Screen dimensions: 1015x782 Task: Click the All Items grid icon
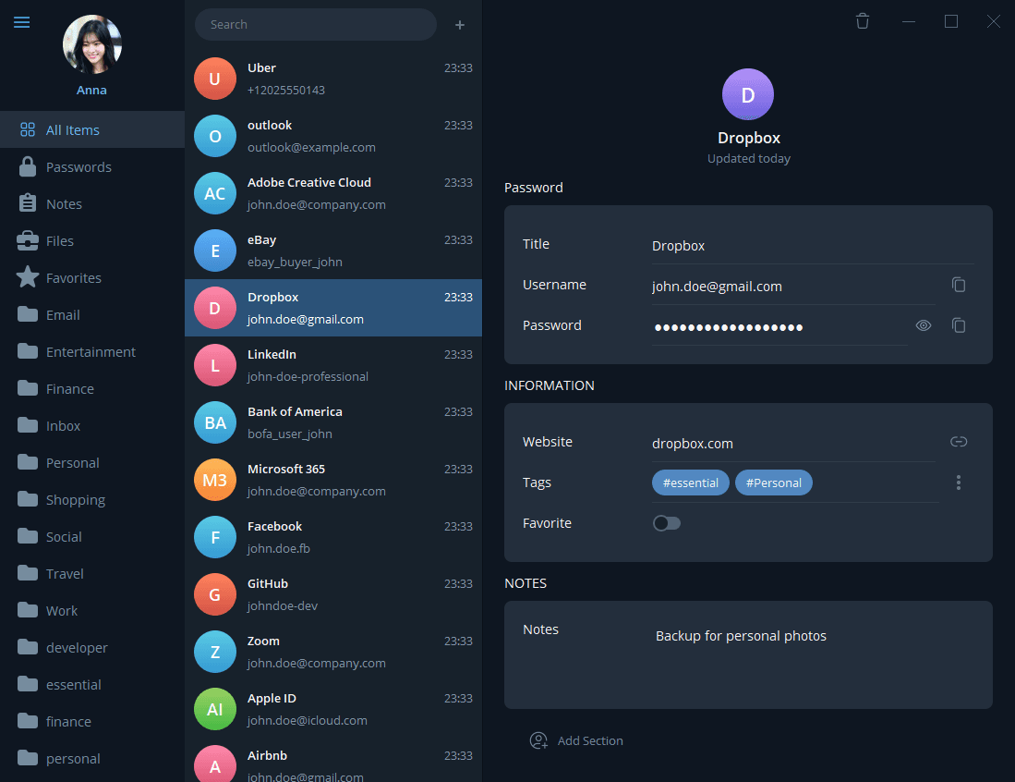point(27,129)
